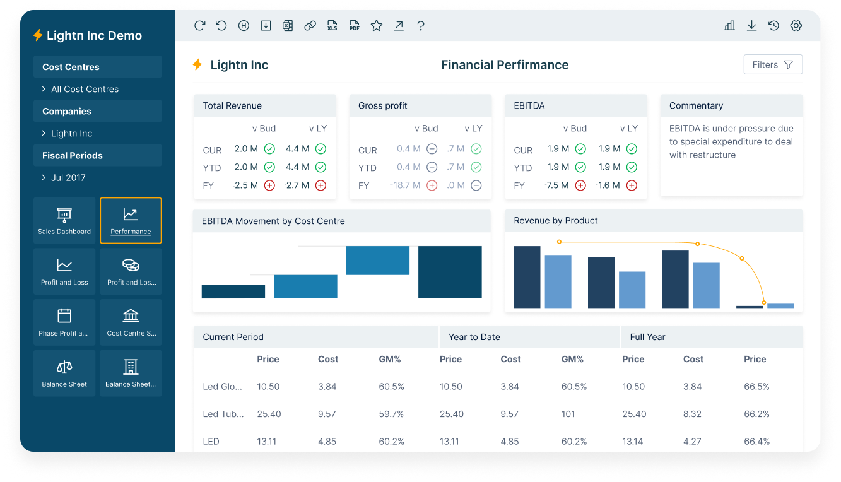841x482 pixels.
Task: Click the largest dark bar in EBITDA Movement chart
Action: tap(449, 272)
